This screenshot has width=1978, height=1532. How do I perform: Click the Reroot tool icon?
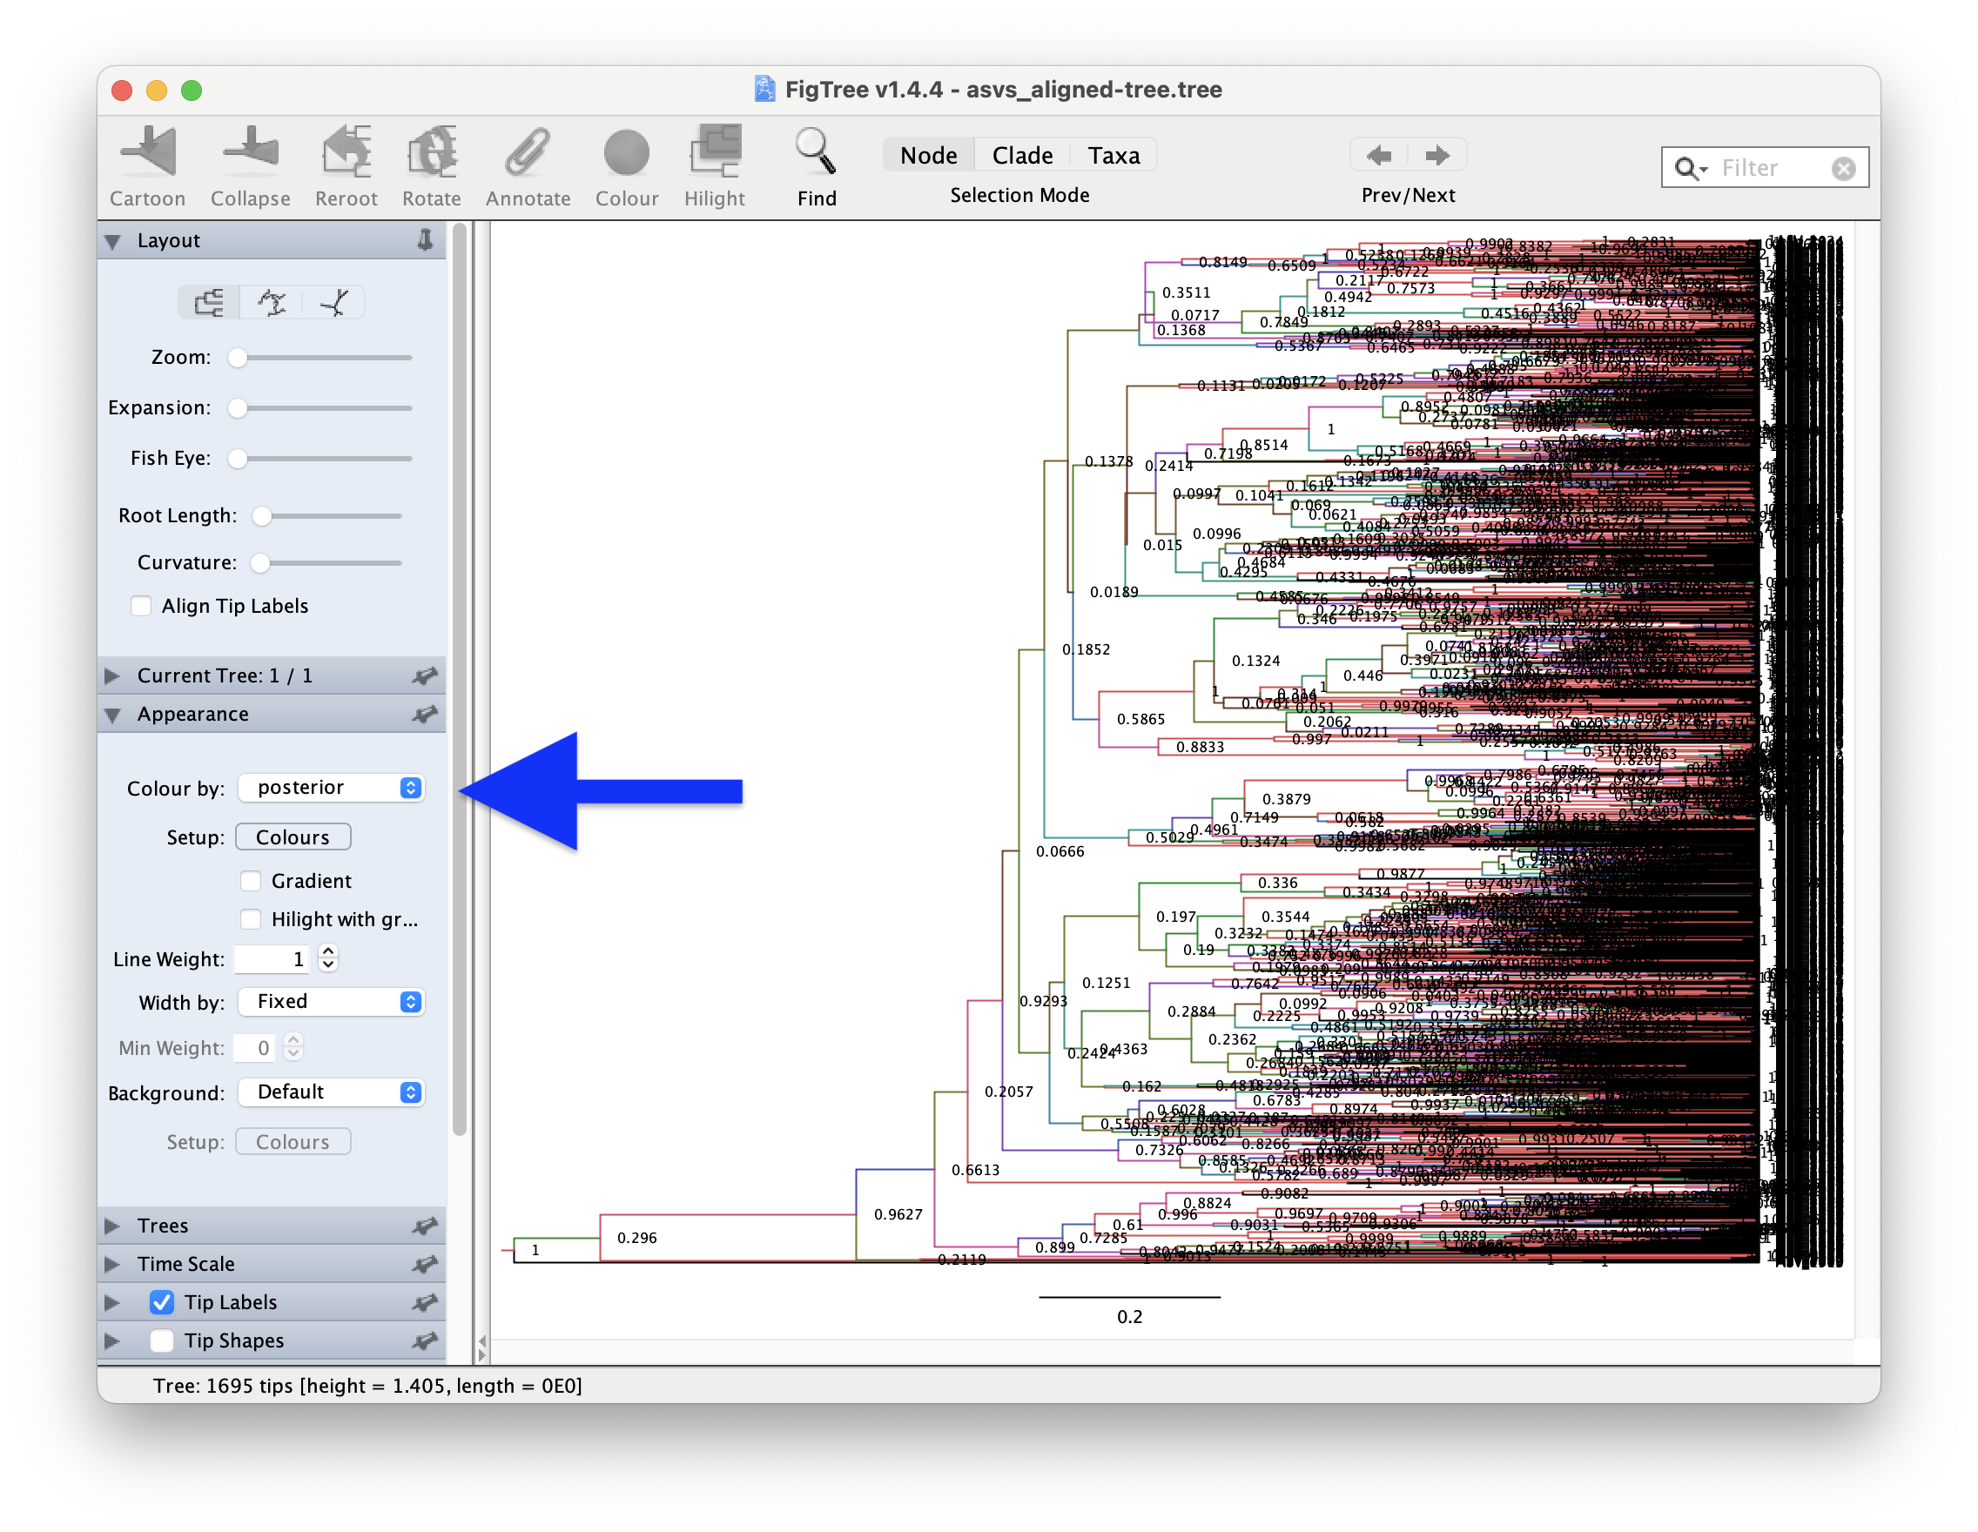click(x=346, y=152)
